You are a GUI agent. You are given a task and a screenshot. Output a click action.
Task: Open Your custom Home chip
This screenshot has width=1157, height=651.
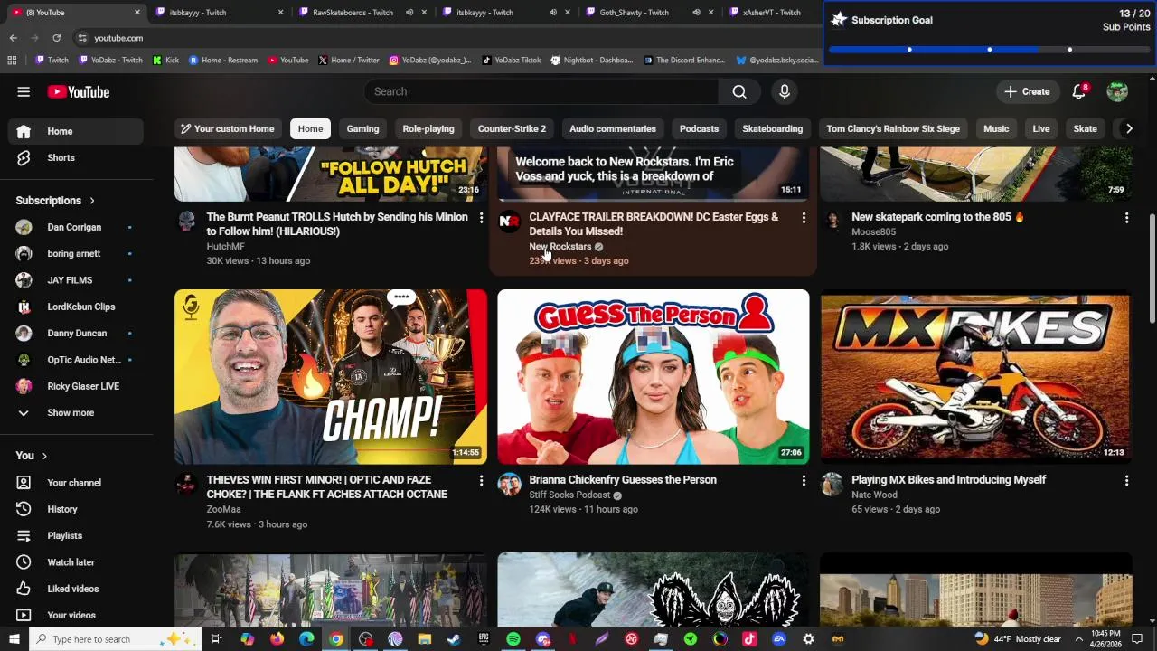coord(228,128)
